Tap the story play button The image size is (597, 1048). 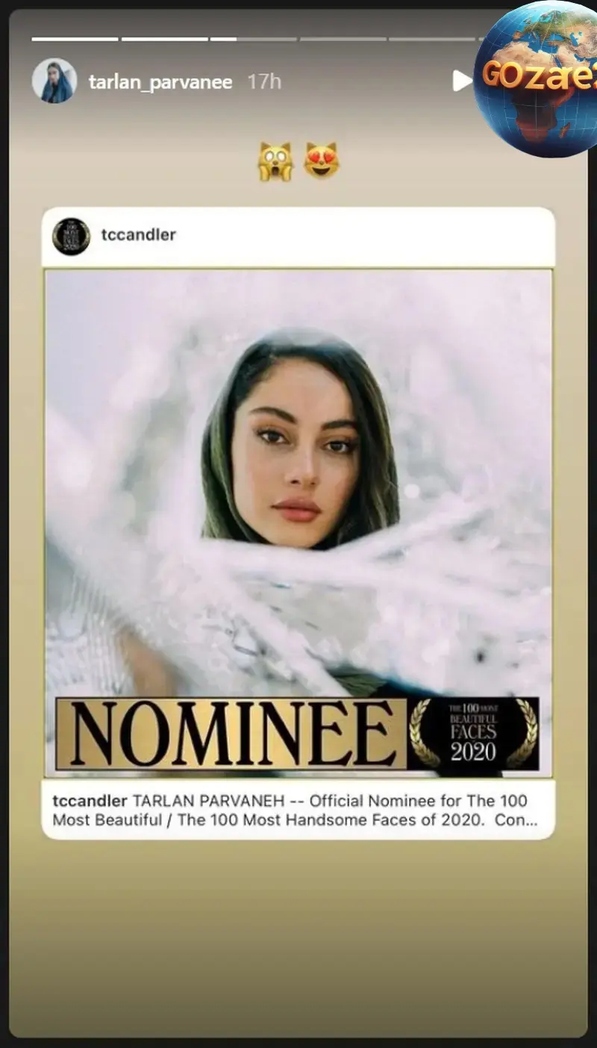(x=462, y=81)
